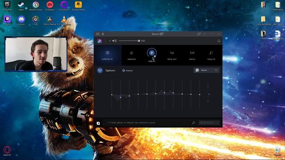Minimize the Boom 3D window
The image size is (285, 160).
pyautogui.click(x=212, y=34)
